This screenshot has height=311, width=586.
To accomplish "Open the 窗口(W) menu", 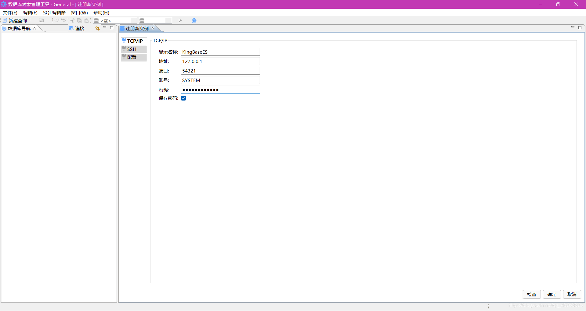I will 79,12.
